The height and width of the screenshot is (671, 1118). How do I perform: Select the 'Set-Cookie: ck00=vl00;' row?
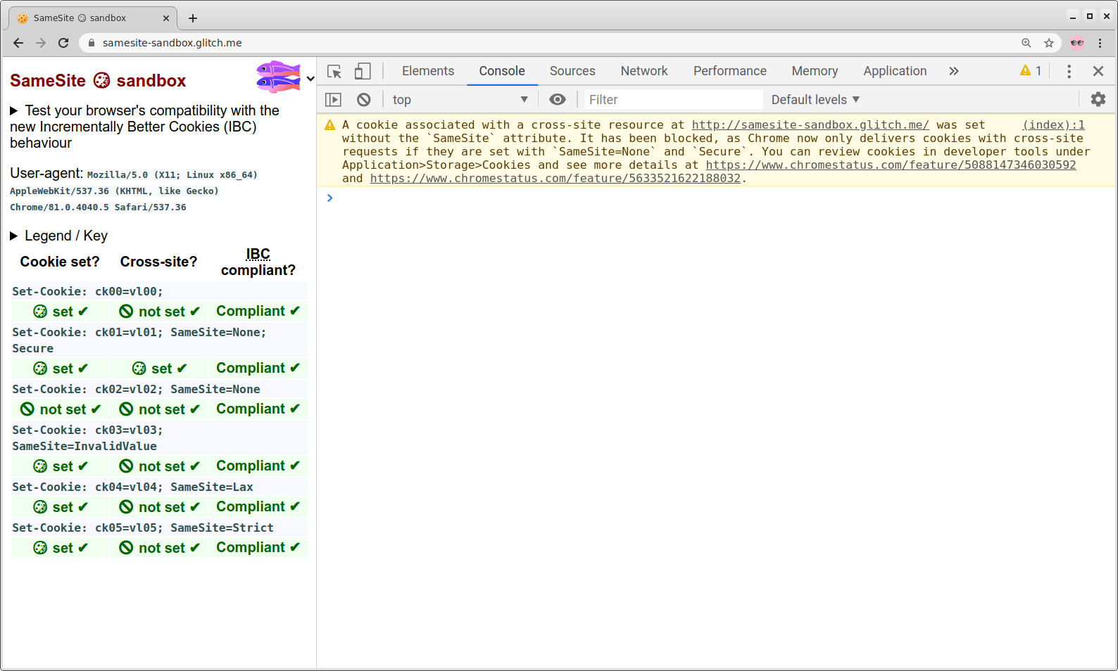coord(159,291)
